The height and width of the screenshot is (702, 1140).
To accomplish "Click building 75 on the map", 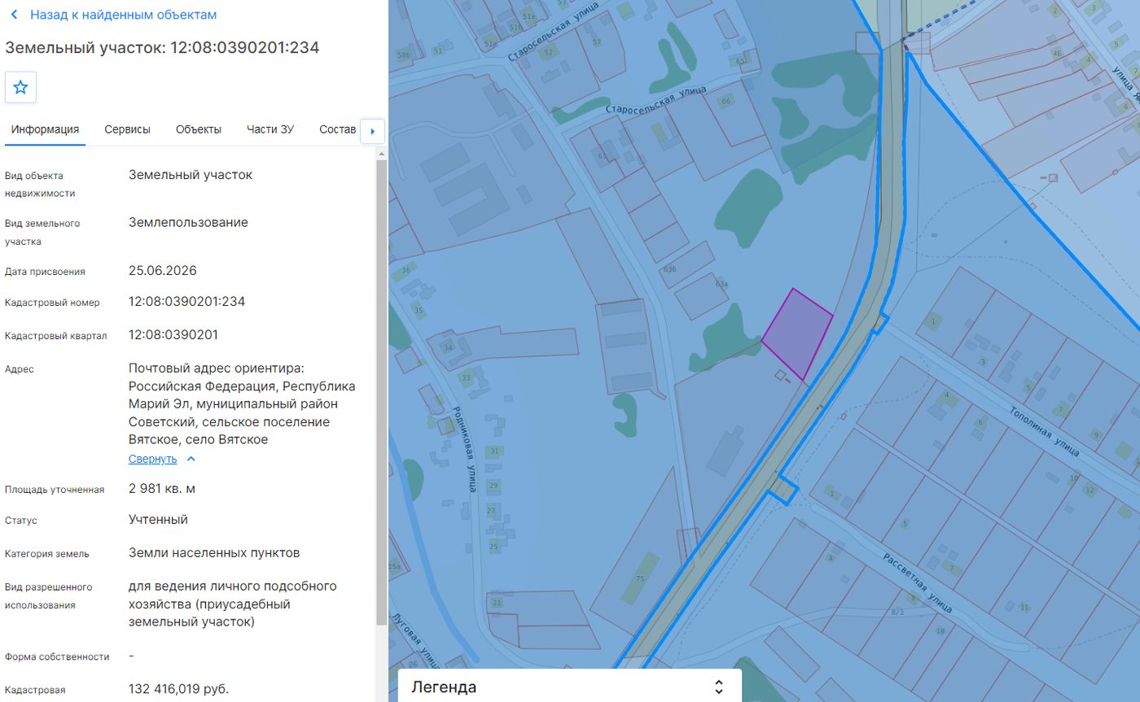I will coord(641,578).
